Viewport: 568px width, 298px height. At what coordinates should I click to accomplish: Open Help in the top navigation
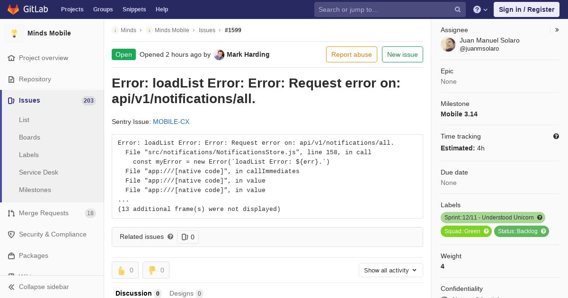(x=162, y=9)
